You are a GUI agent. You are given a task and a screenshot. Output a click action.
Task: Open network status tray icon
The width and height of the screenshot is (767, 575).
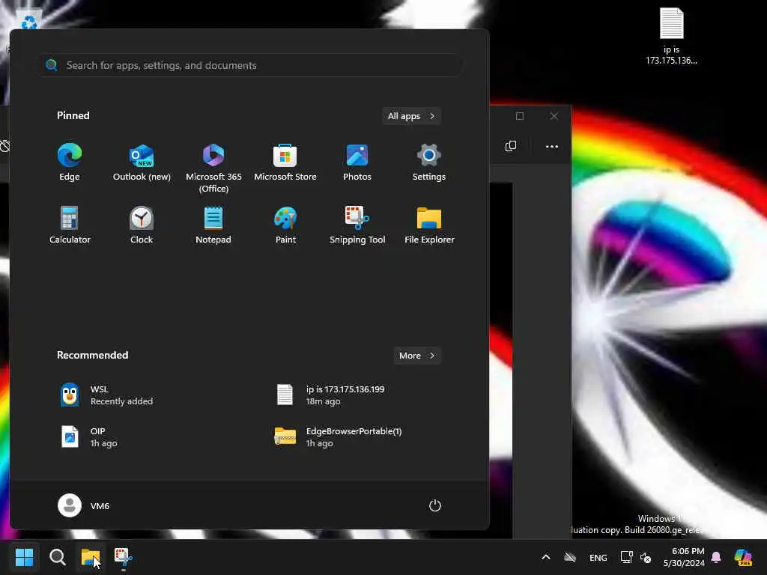pyautogui.click(x=627, y=557)
